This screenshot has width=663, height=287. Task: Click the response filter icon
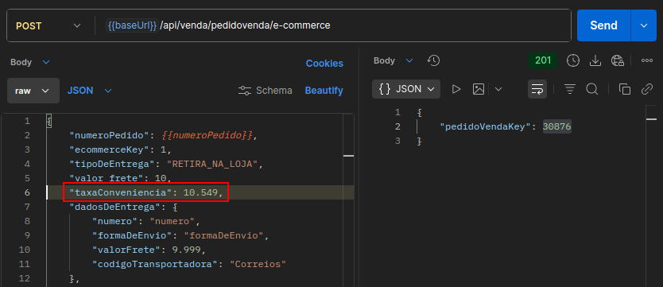[x=570, y=89]
